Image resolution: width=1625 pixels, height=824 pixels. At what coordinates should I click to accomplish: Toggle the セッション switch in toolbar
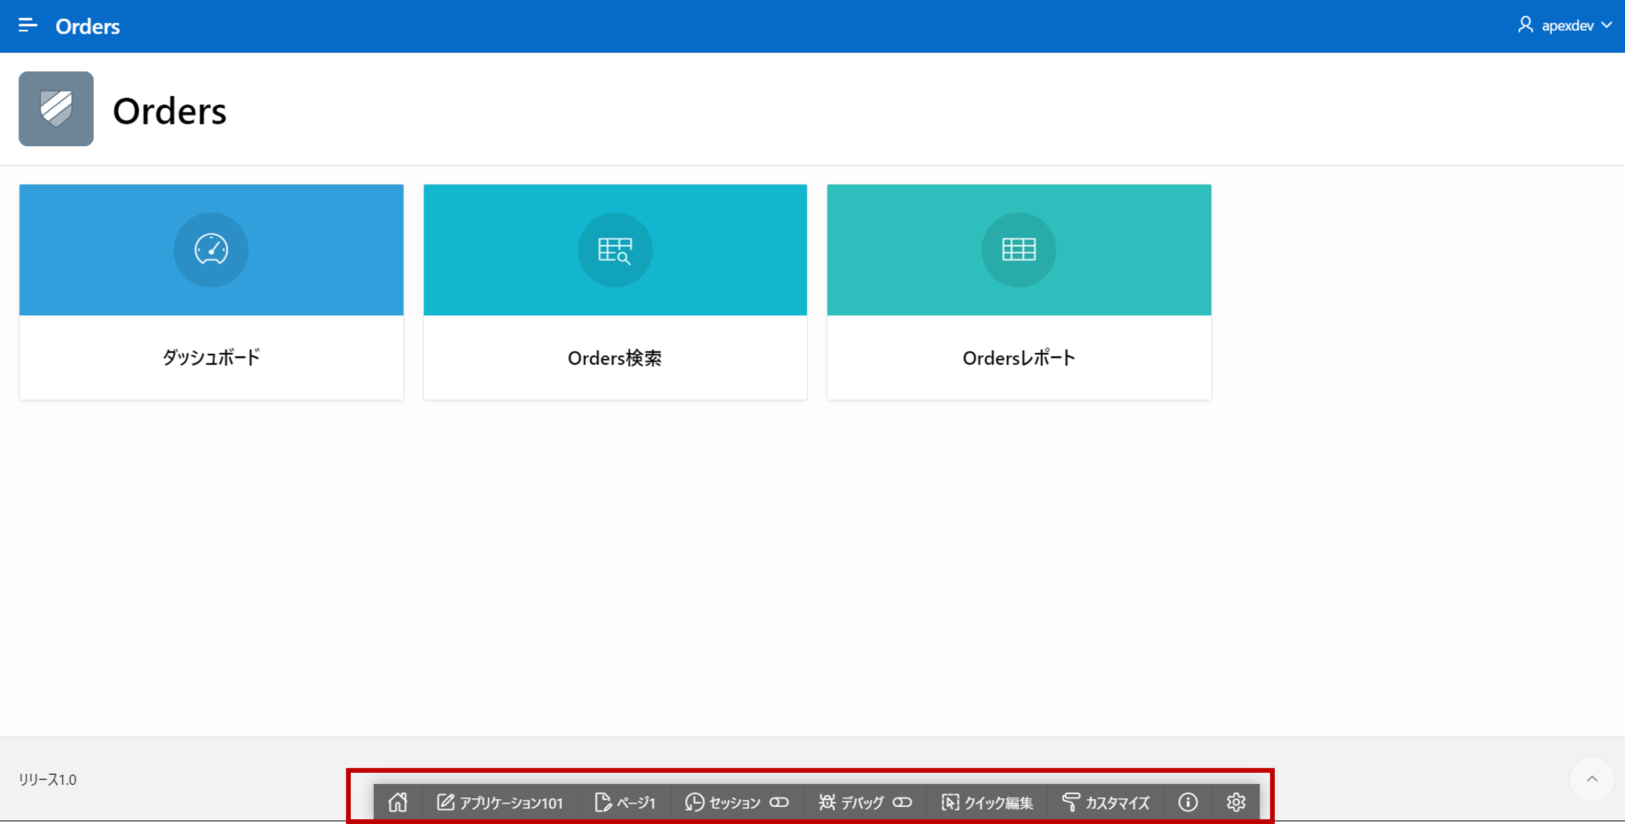coord(779,802)
